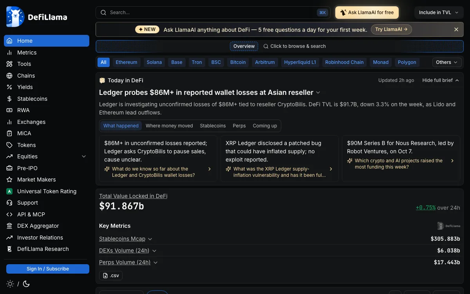
Task: Click the Support headset icon
Action: tap(9, 203)
